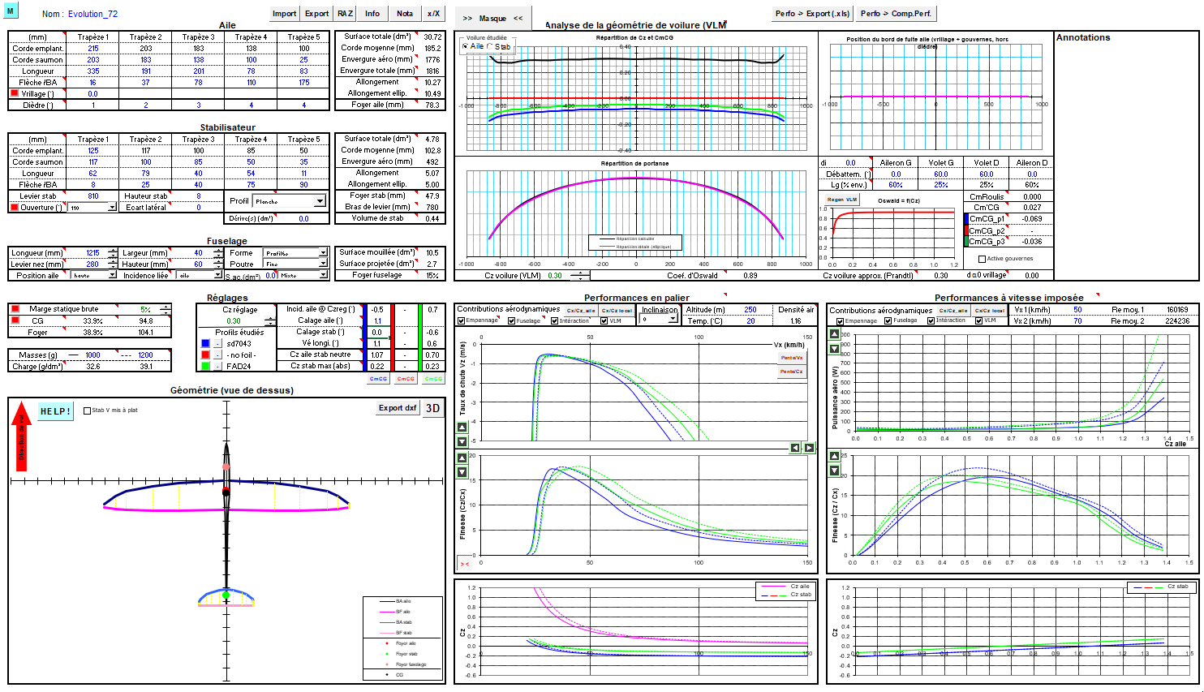1204x692 pixels.
Task: Click the Marge statique brute spinner
Action: pos(166,309)
